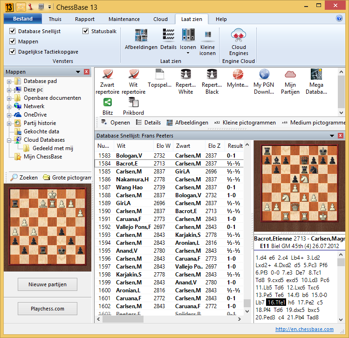Expand Openbare documenten tree node

coord(9,98)
